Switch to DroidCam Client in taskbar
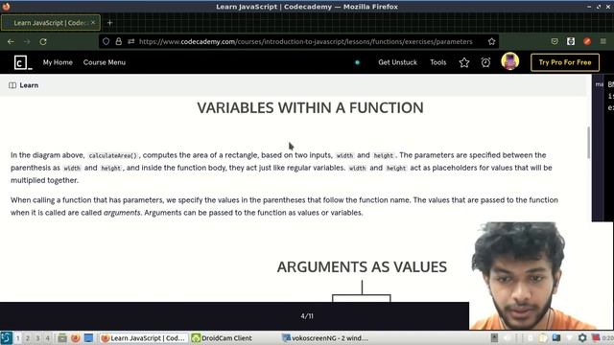614x345 pixels. click(x=222, y=338)
